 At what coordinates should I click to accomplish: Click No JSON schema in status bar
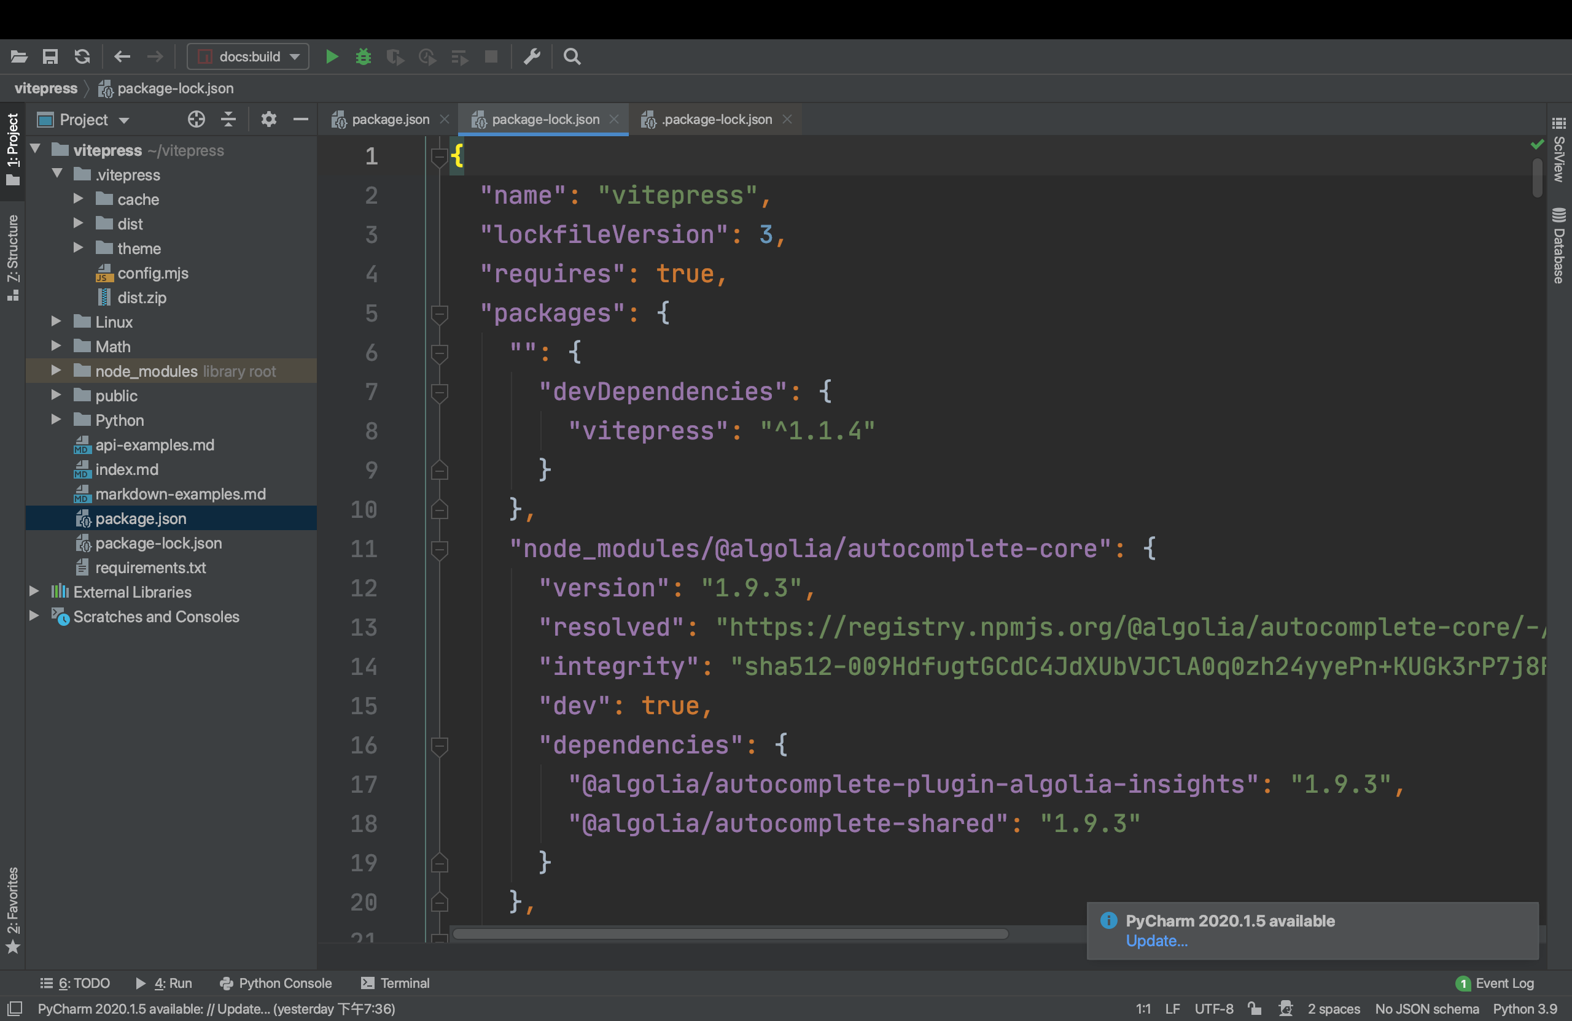pos(1426,1009)
